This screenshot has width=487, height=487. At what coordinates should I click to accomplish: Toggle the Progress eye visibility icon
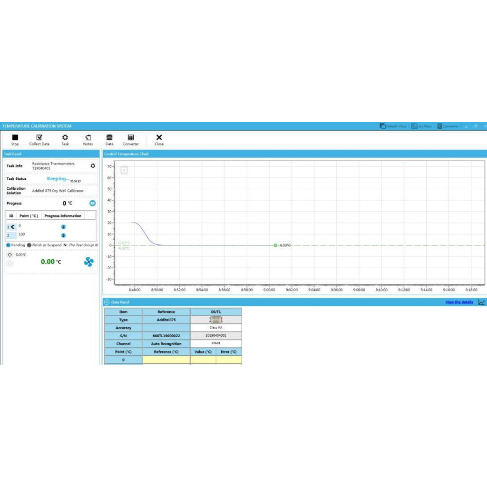point(93,203)
